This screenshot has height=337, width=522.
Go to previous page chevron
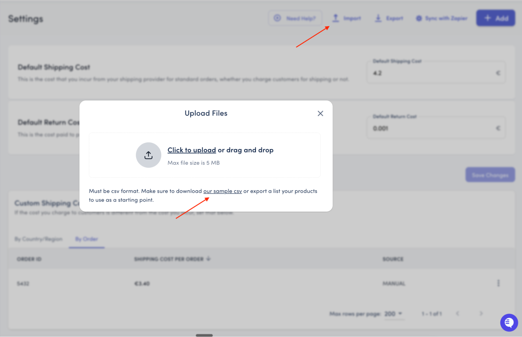[x=458, y=313]
